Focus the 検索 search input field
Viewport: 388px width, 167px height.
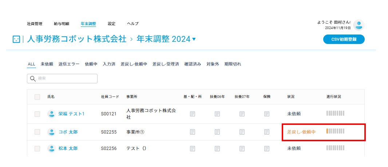pos(62,79)
